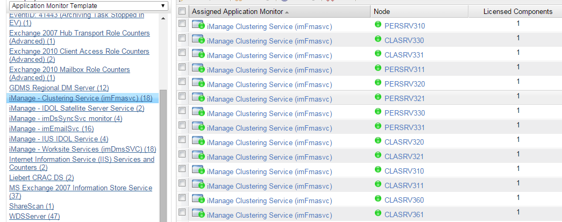562x222 pixels.
Task: Click application monitor icon for PERSRV310 row
Action: (198, 25)
